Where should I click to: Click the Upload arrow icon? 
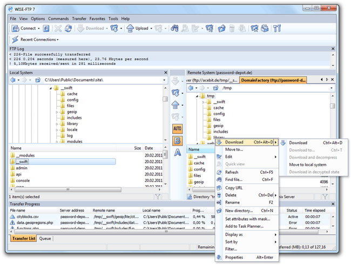130,29
